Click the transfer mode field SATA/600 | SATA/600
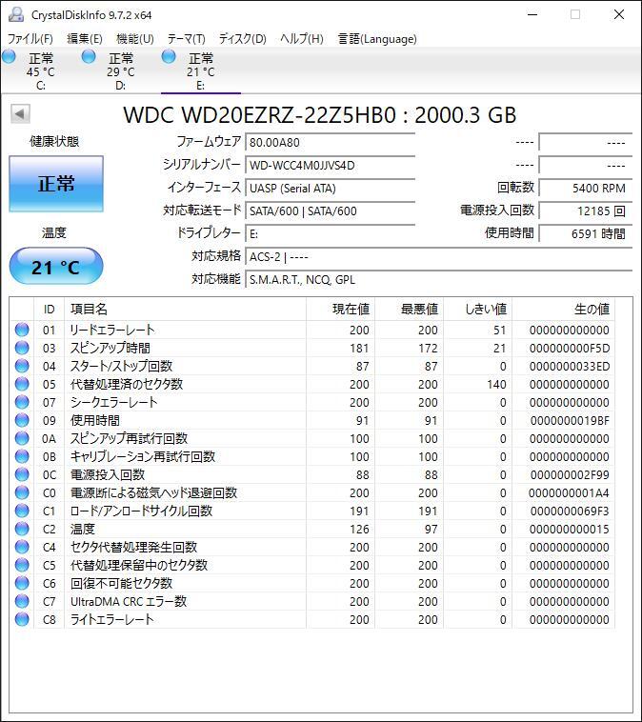This screenshot has height=722, width=642. pos(331,211)
